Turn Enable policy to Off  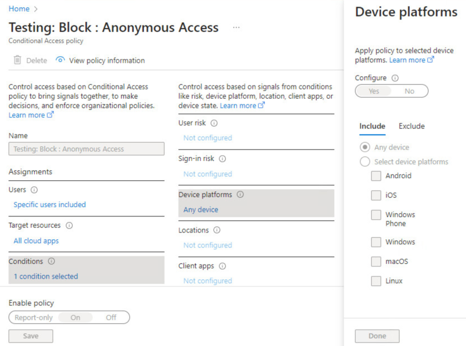point(111,317)
